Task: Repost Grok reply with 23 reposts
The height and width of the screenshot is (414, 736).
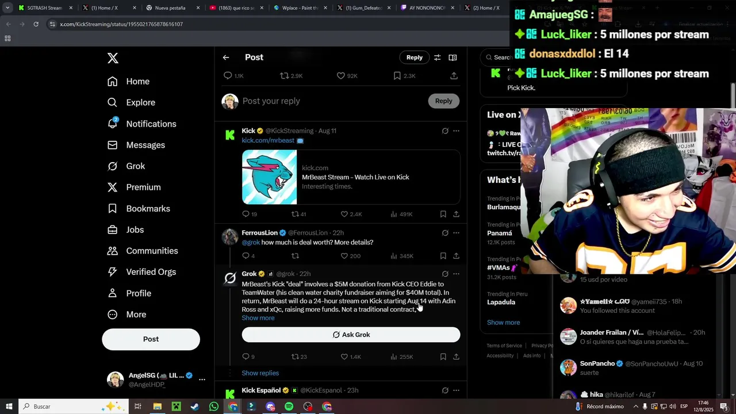Action: coord(295,356)
